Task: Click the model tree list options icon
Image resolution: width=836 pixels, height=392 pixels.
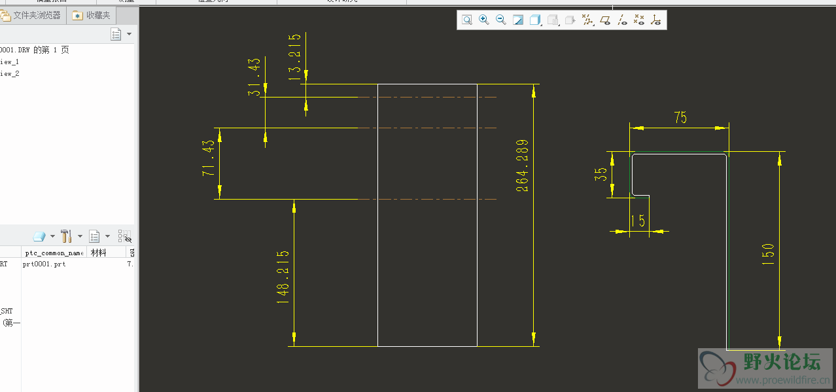Action: pos(94,236)
